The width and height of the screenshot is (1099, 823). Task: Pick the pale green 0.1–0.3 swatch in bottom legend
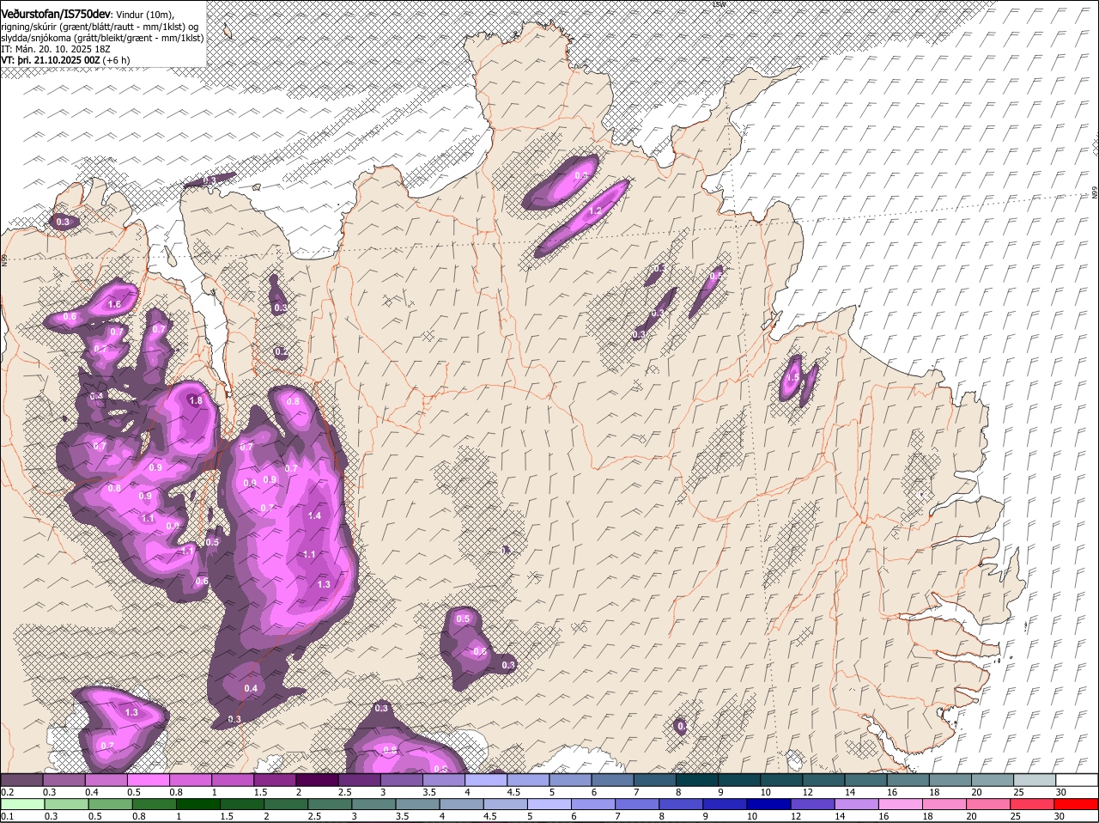tap(22, 804)
